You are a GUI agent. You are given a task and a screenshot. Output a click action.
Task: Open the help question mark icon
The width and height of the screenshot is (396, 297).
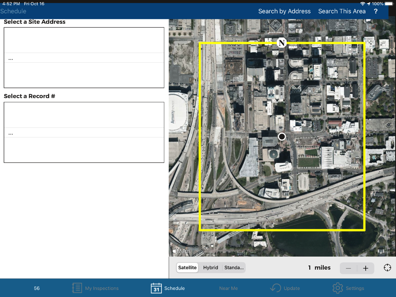pos(376,11)
